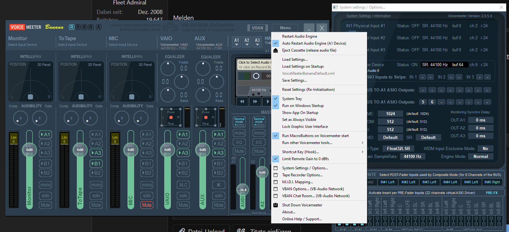Select Save Settings... menu entry
509x232 pixels.
pos(319,80)
